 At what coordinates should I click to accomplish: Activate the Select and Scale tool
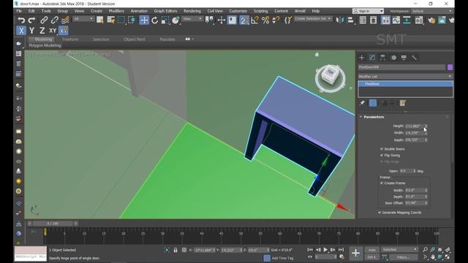coord(165,20)
